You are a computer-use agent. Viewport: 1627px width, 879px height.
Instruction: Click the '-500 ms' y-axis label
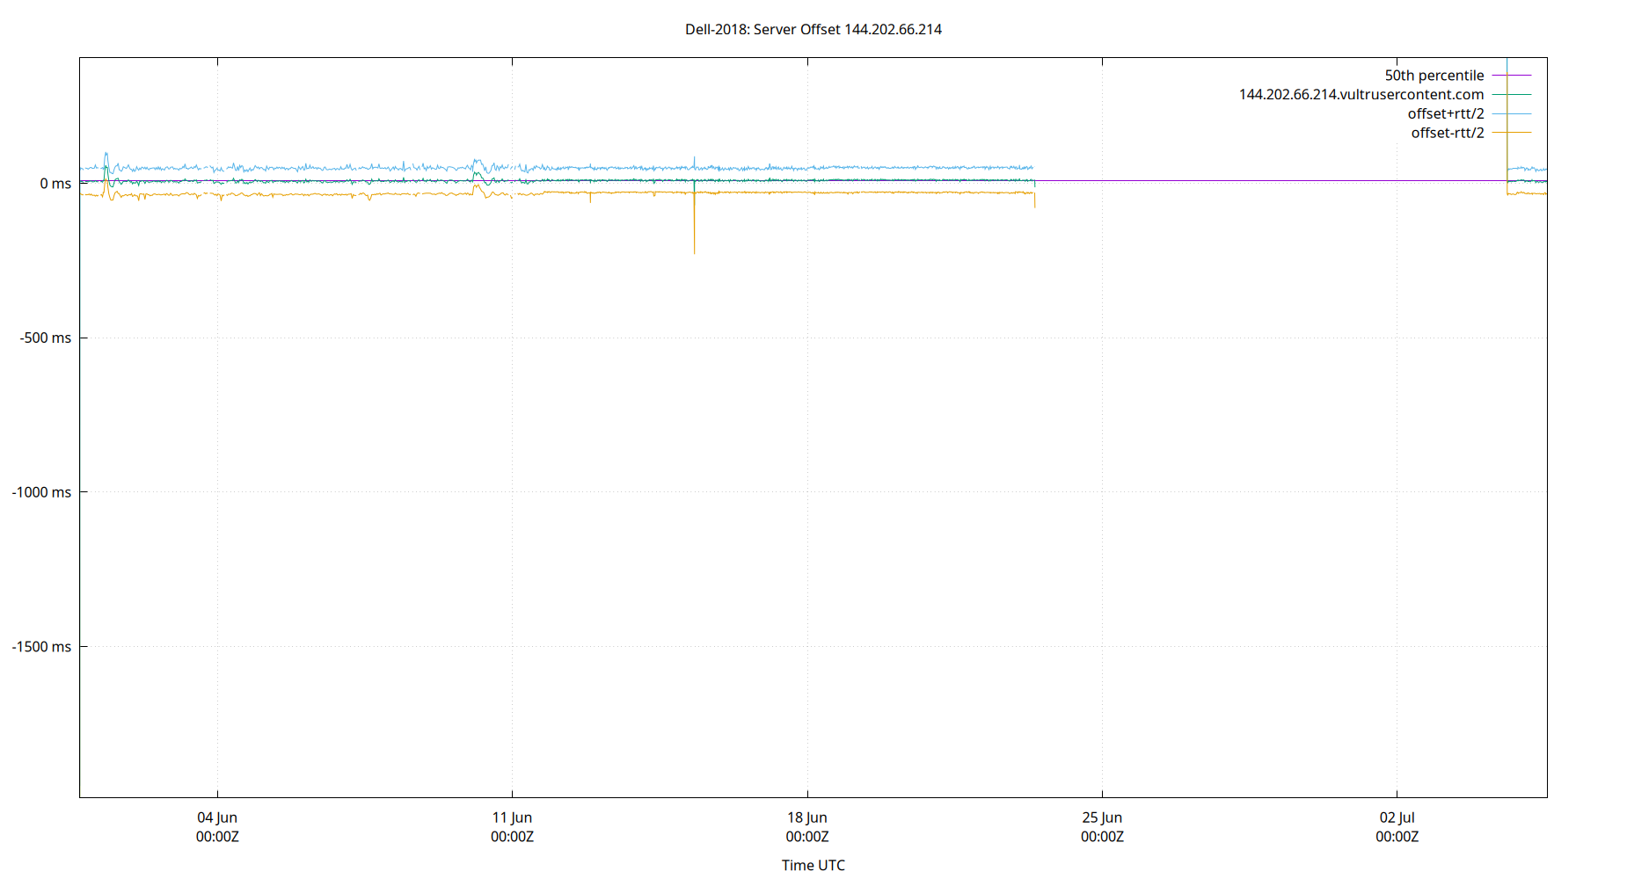[x=46, y=338]
